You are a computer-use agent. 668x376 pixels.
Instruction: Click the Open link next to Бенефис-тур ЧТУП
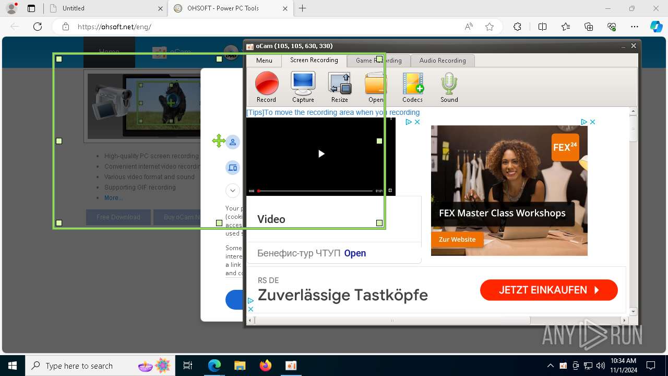[x=355, y=253]
